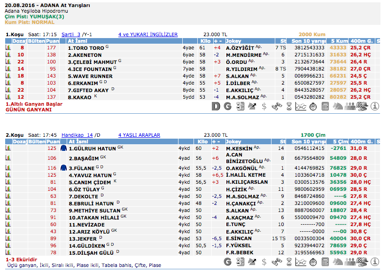Screen dimensions: 388x274
Task: Open calculator icon below race 2 table
Action: (x=325, y=261)
